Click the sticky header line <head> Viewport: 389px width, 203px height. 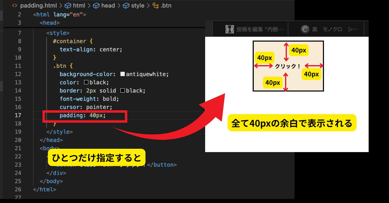coord(50,23)
